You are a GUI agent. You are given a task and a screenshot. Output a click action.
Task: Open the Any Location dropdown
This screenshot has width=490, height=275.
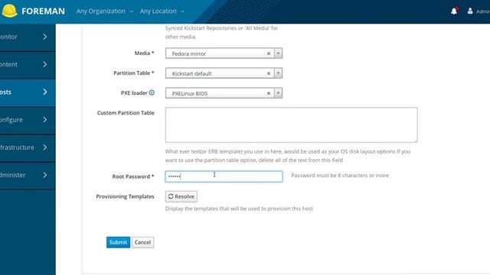coord(162,11)
